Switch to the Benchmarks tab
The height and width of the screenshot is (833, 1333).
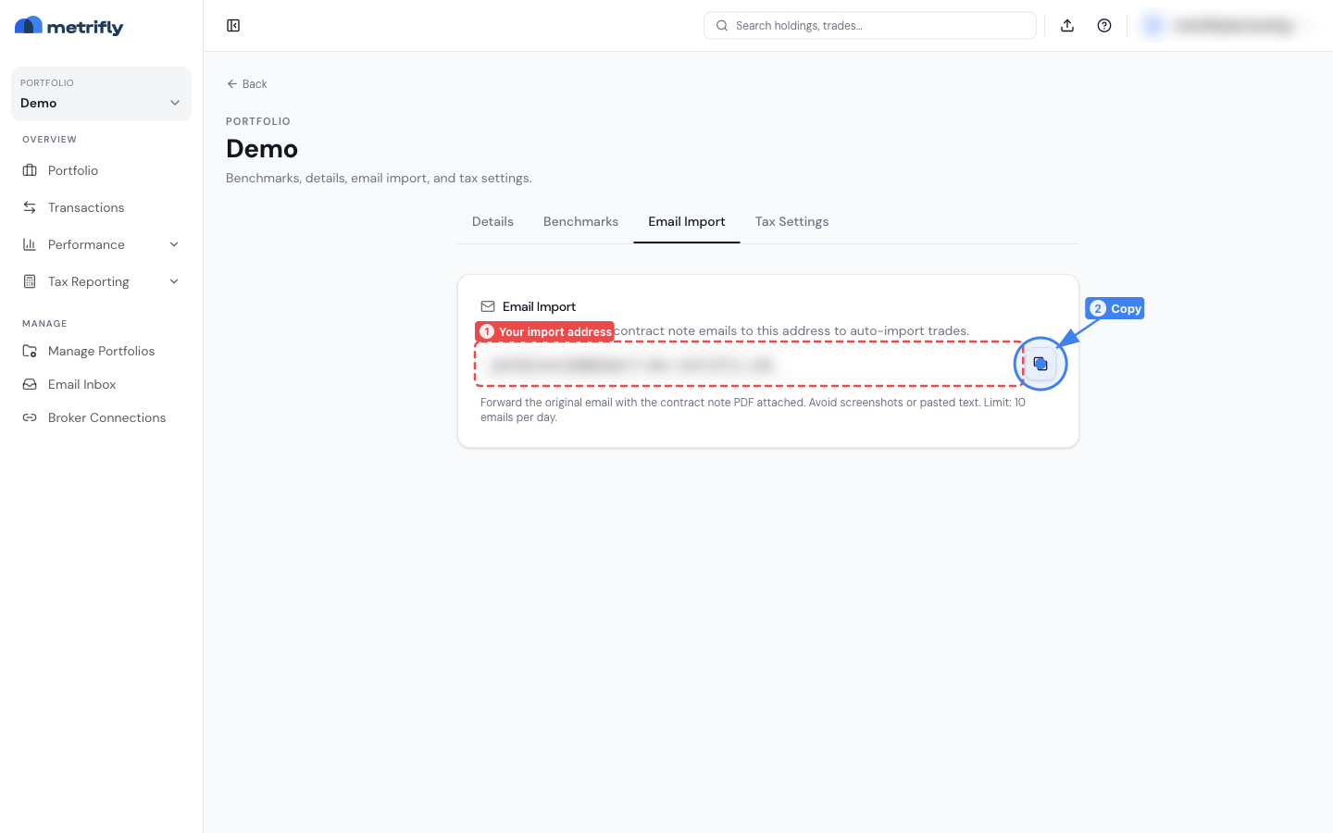580,221
